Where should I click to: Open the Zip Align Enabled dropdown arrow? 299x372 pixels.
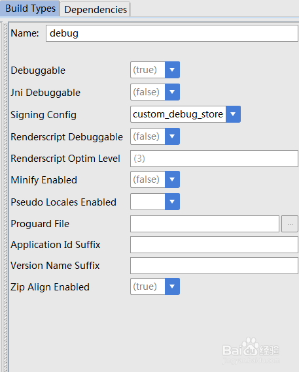(x=172, y=287)
